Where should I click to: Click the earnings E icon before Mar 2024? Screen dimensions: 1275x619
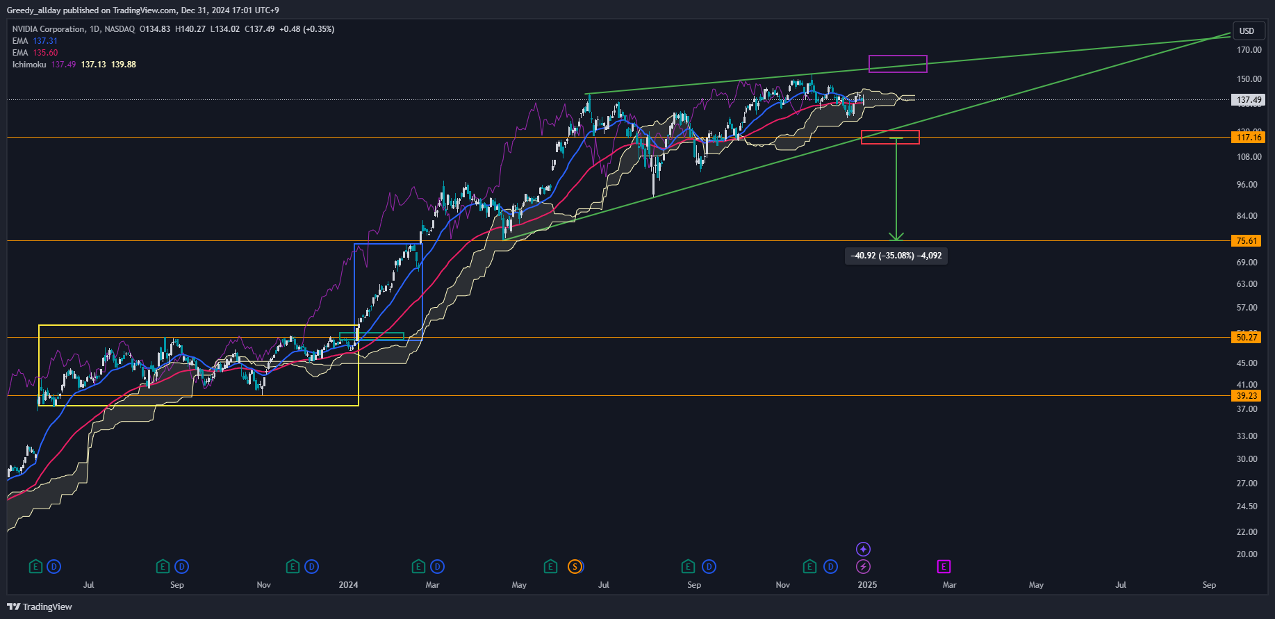tap(418, 567)
